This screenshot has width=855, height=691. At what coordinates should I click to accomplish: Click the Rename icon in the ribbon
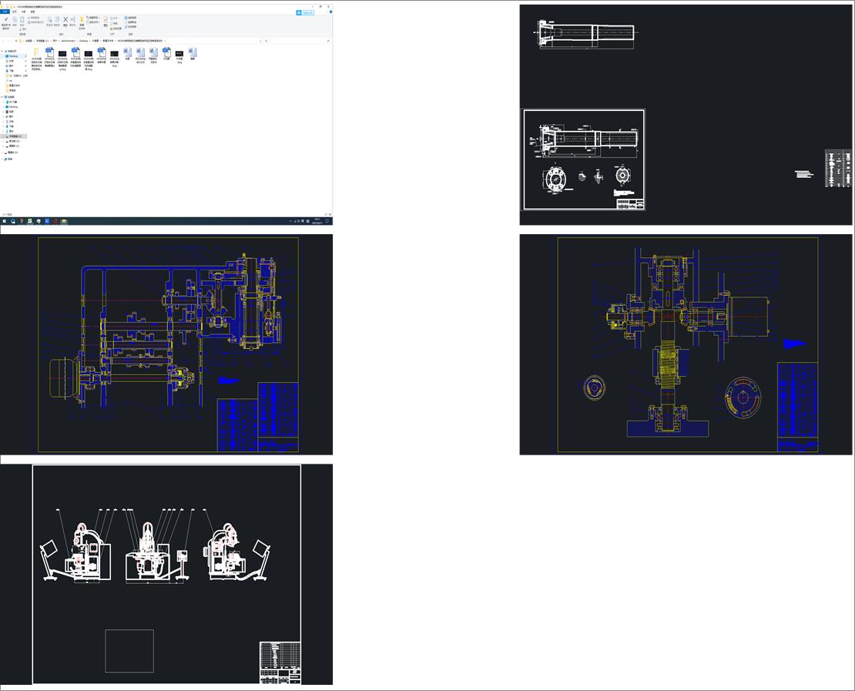[x=72, y=19]
